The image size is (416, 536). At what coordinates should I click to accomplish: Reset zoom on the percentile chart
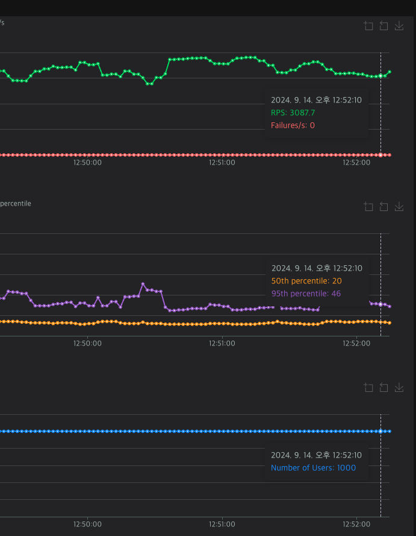pyautogui.click(x=383, y=206)
